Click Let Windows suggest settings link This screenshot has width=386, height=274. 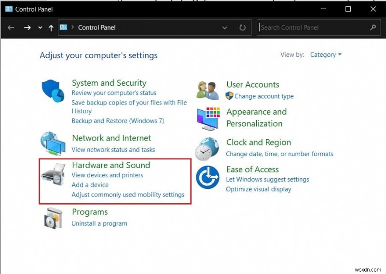(x=267, y=180)
